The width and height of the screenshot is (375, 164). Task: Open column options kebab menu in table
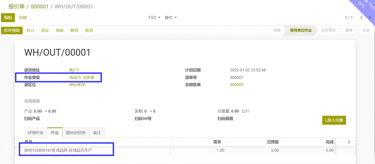[349, 142]
